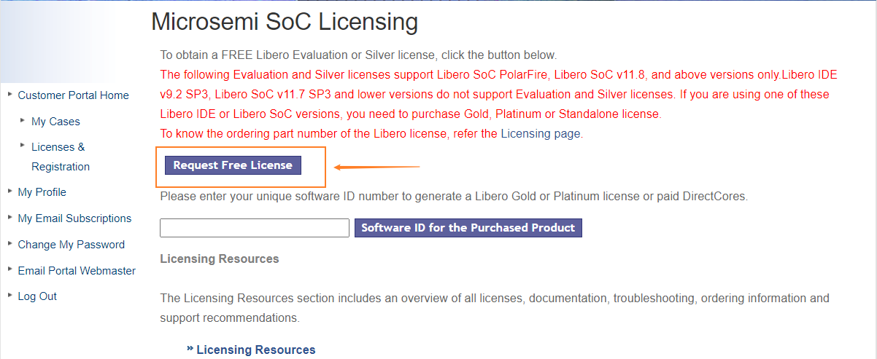Click the double chevron before Licensing Resources
Screen dimensions: 877x359
(x=190, y=350)
